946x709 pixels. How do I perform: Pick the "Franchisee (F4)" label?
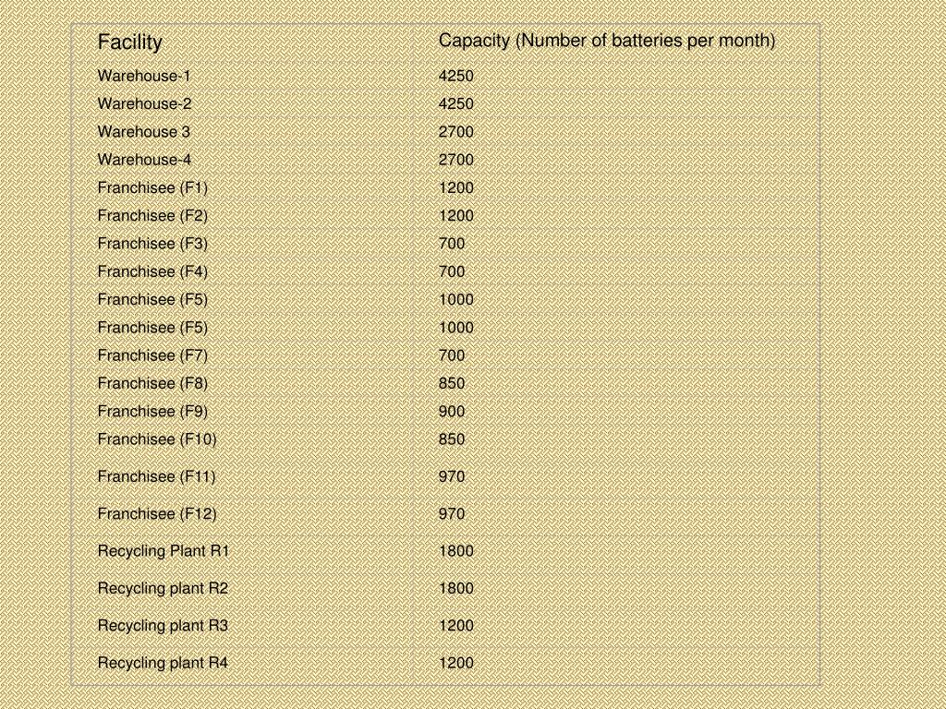click(x=152, y=272)
